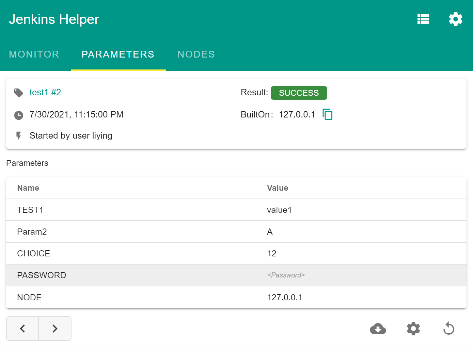Click the bottom gear build-configure icon
Viewport: 473px width, 349px height.
click(x=413, y=329)
